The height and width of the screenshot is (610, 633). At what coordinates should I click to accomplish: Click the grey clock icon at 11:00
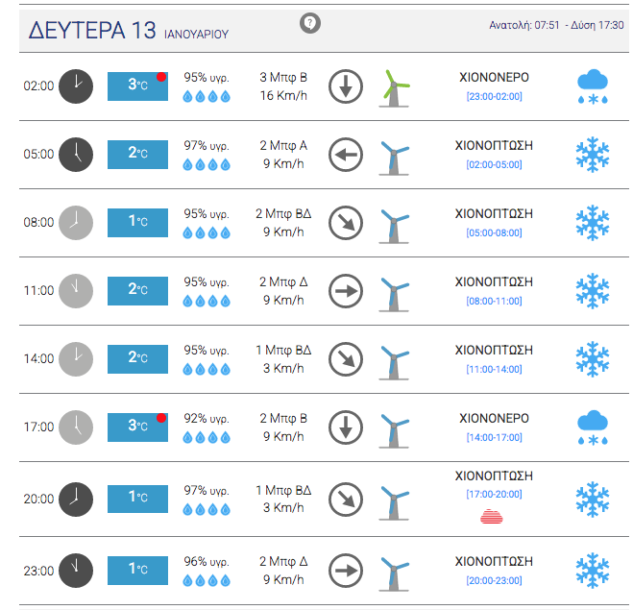point(76,290)
